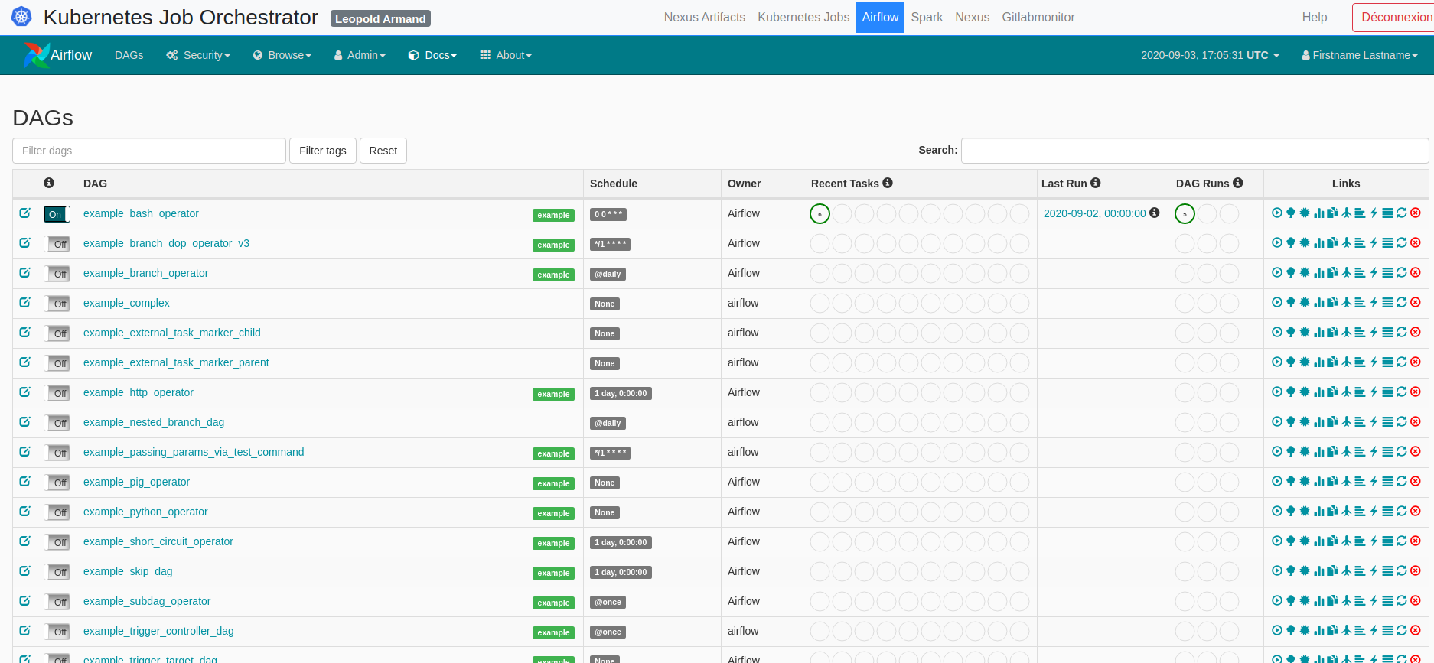Open Task Tries for example_external_task_marker_child
Image resolution: width=1434 pixels, height=663 pixels.
click(x=1332, y=332)
